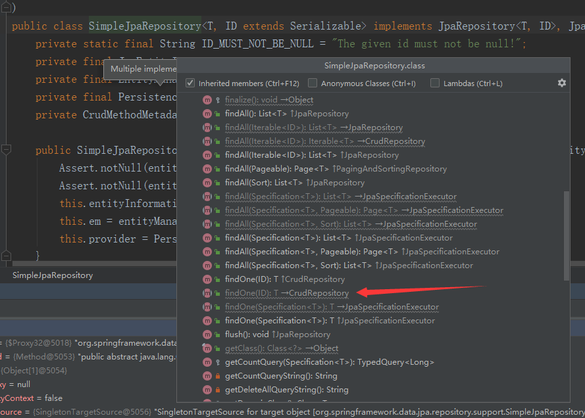The image size is (585, 418).
Task: Click ID_MUST_NOT_BE_NULL constant in code
Action: (257, 43)
